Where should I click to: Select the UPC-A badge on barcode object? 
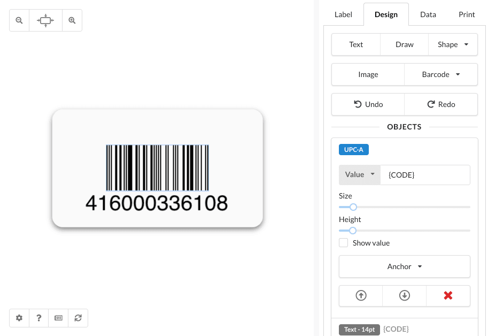353,149
